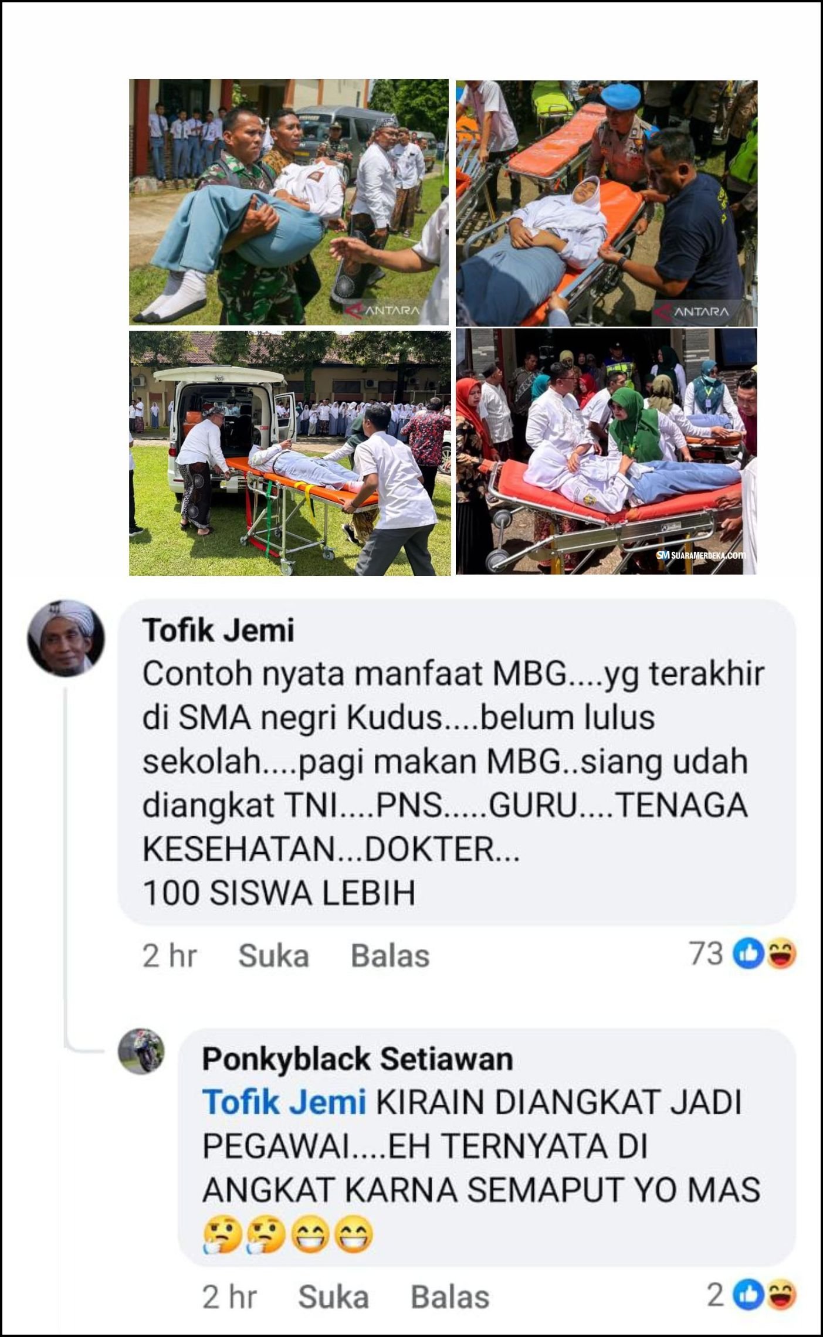Open the photo of a student on an orange stretcher with police
The image size is (823, 1337).
pos(607,203)
